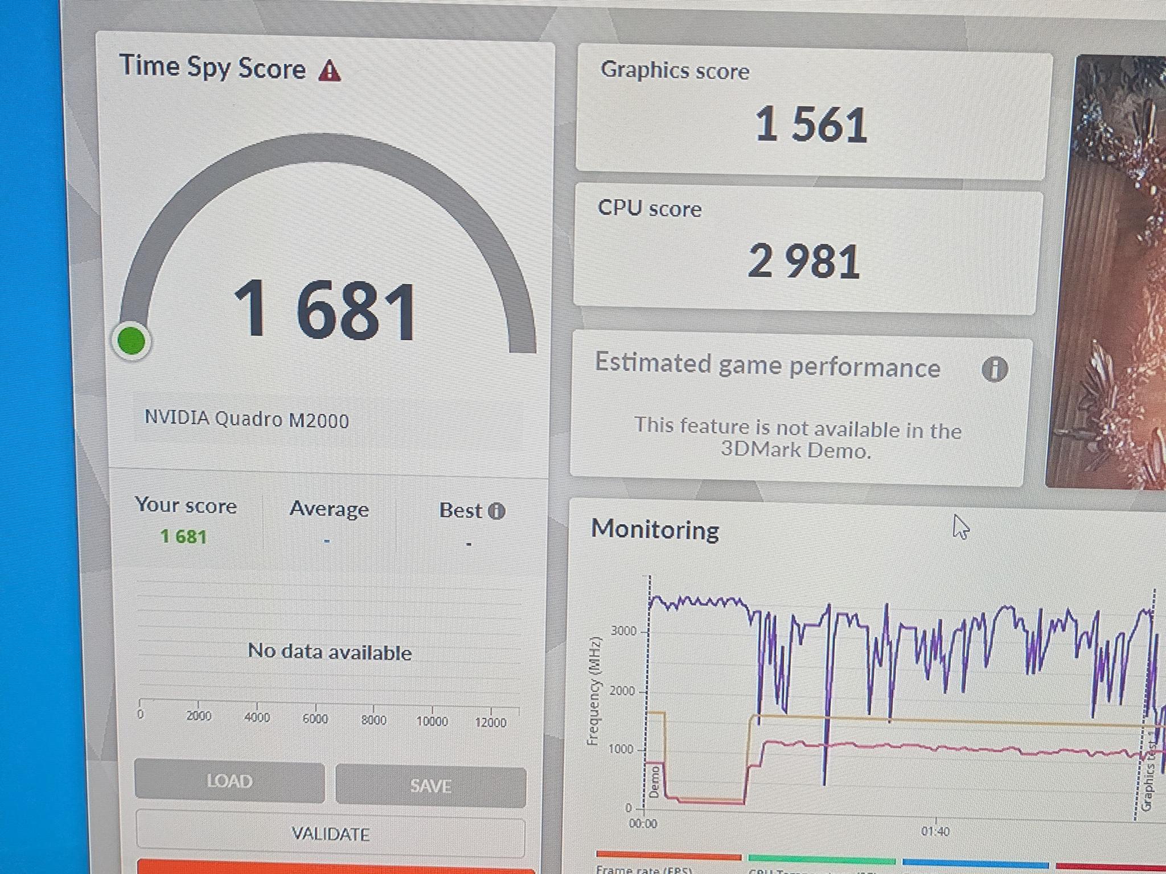
Task: Click the 12000 tick on score distribution axis
Action: [490, 722]
